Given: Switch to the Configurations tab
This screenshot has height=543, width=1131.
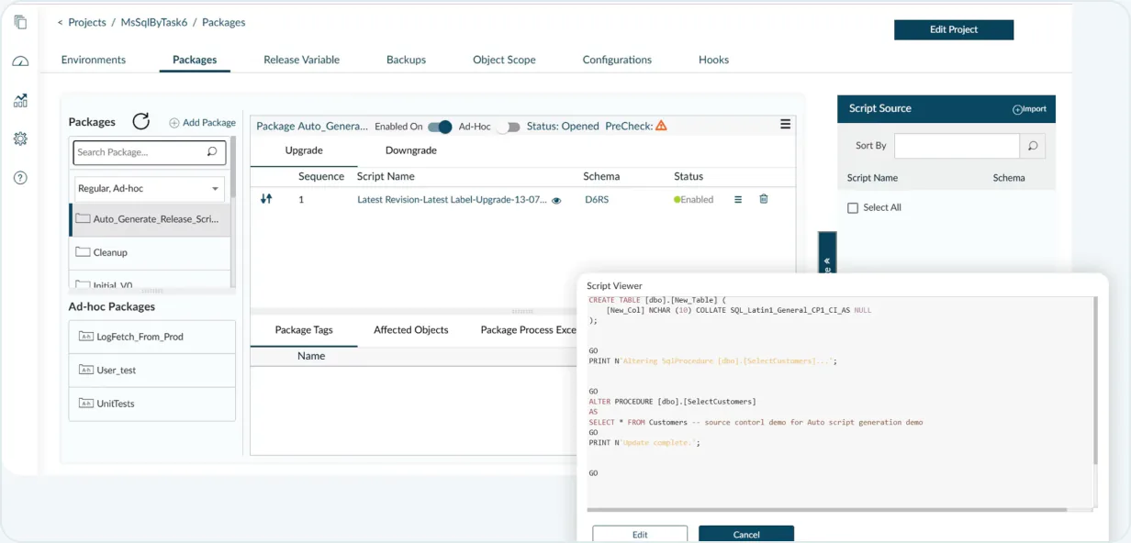Looking at the screenshot, I should [x=617, y=60].
